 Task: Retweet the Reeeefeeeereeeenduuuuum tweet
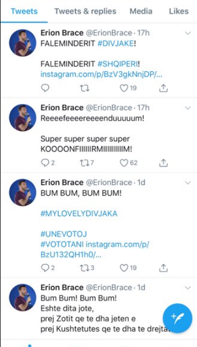coord(84,163)
